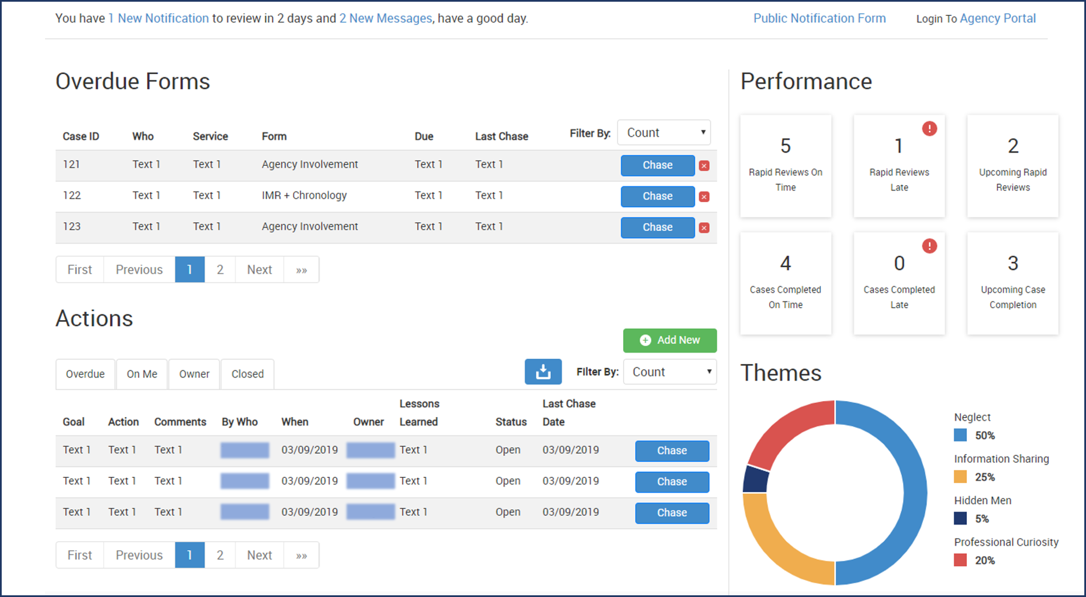Click the blue Neglect legend swatch
This screenshot has height=597, width=1086.
point(960,436)
